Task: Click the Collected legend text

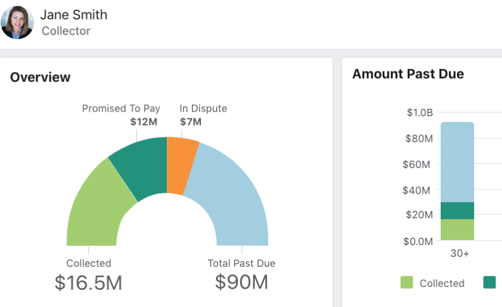Action: (x=442, y=284)
